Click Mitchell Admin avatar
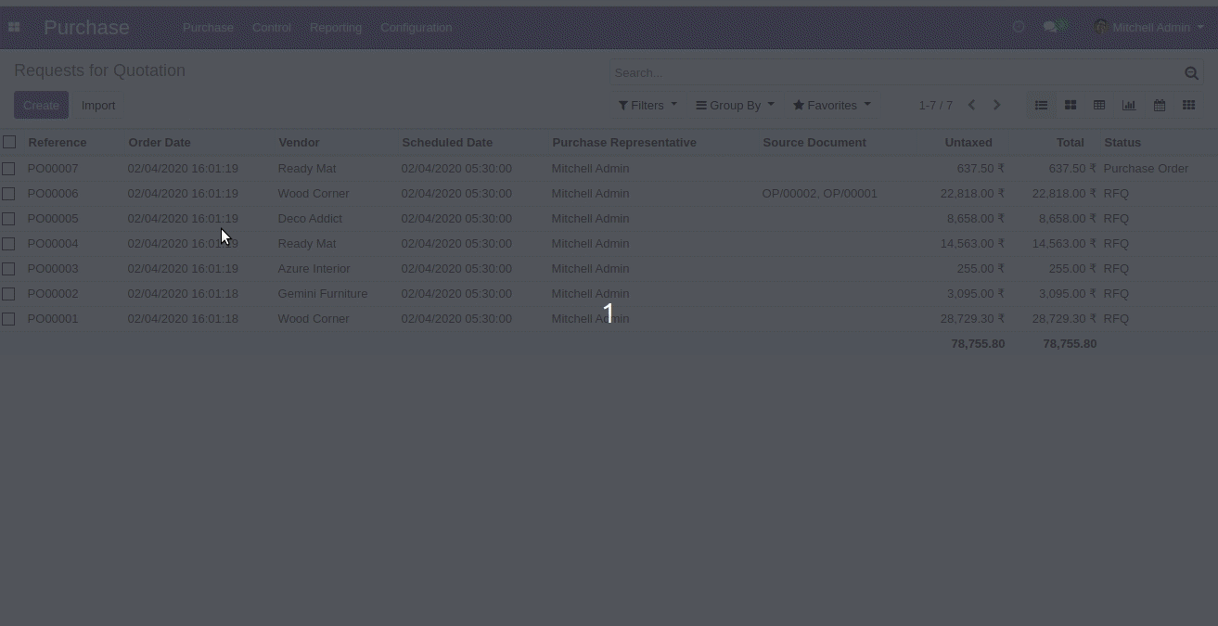The image size is (1218, 626). [x=1100, y=27]
